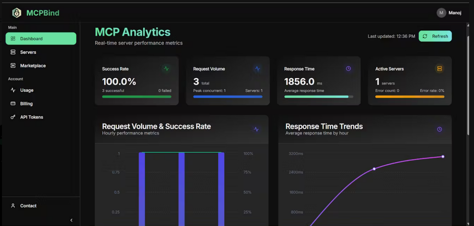Click the '3 successful' label
Viewport: 474px width, 226px height.
click(113, 90)
